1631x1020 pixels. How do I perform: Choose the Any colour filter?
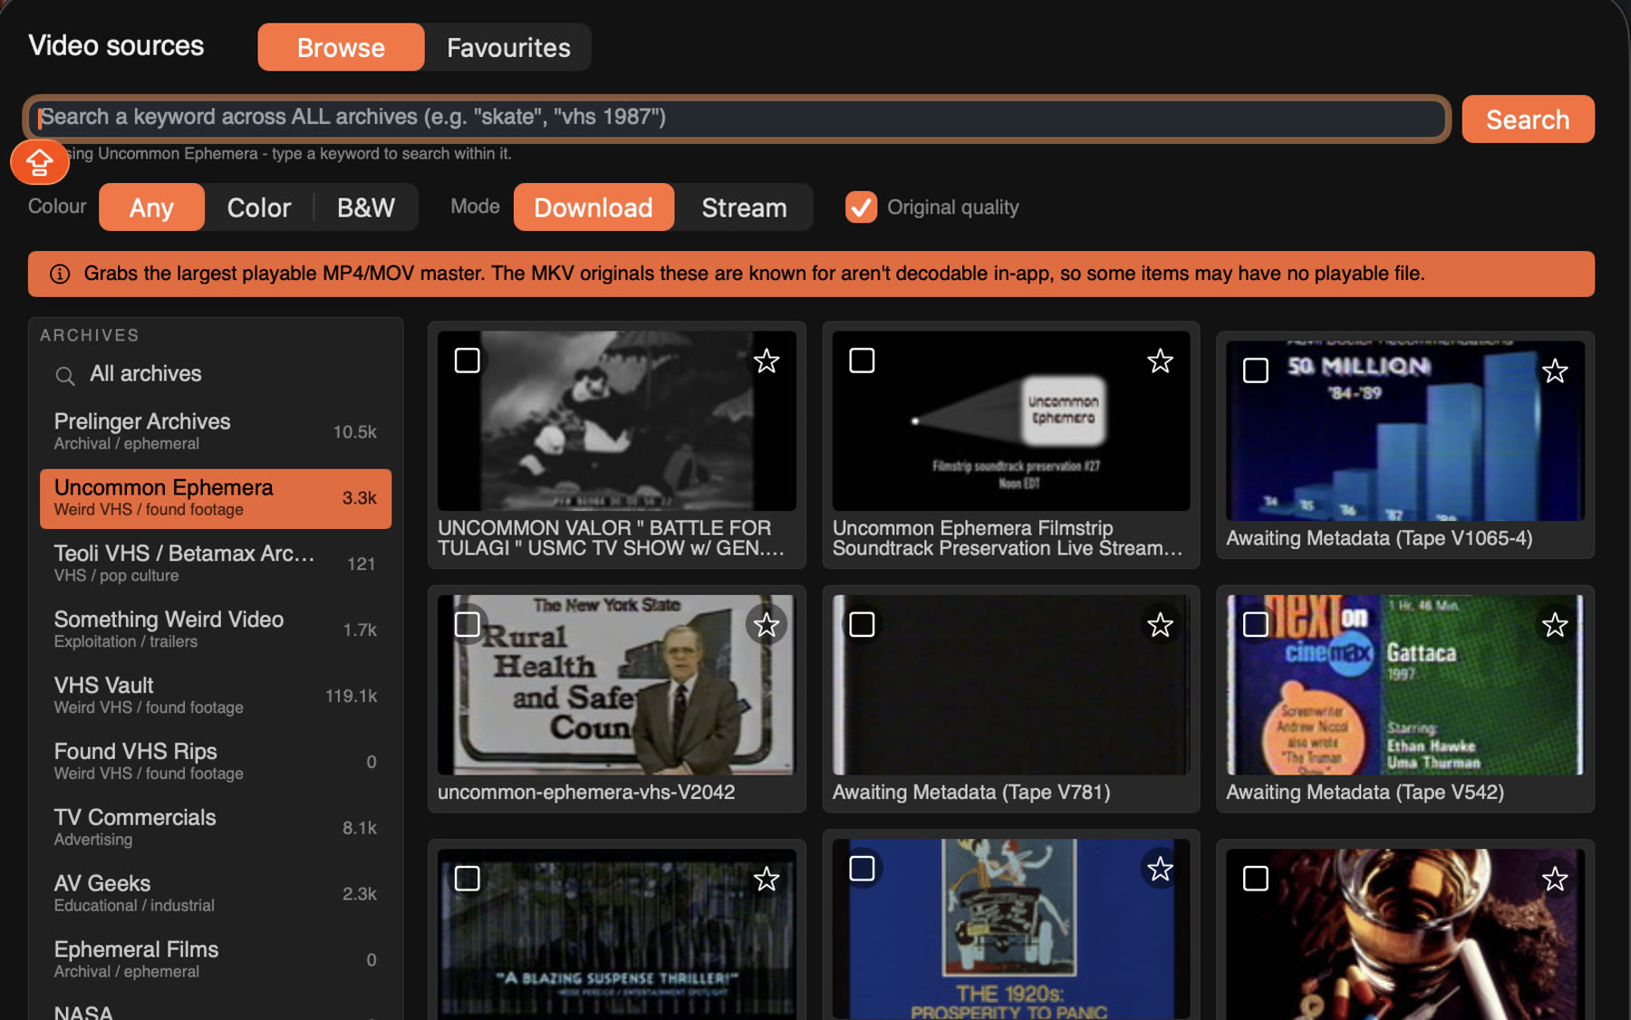pos(151,207)
